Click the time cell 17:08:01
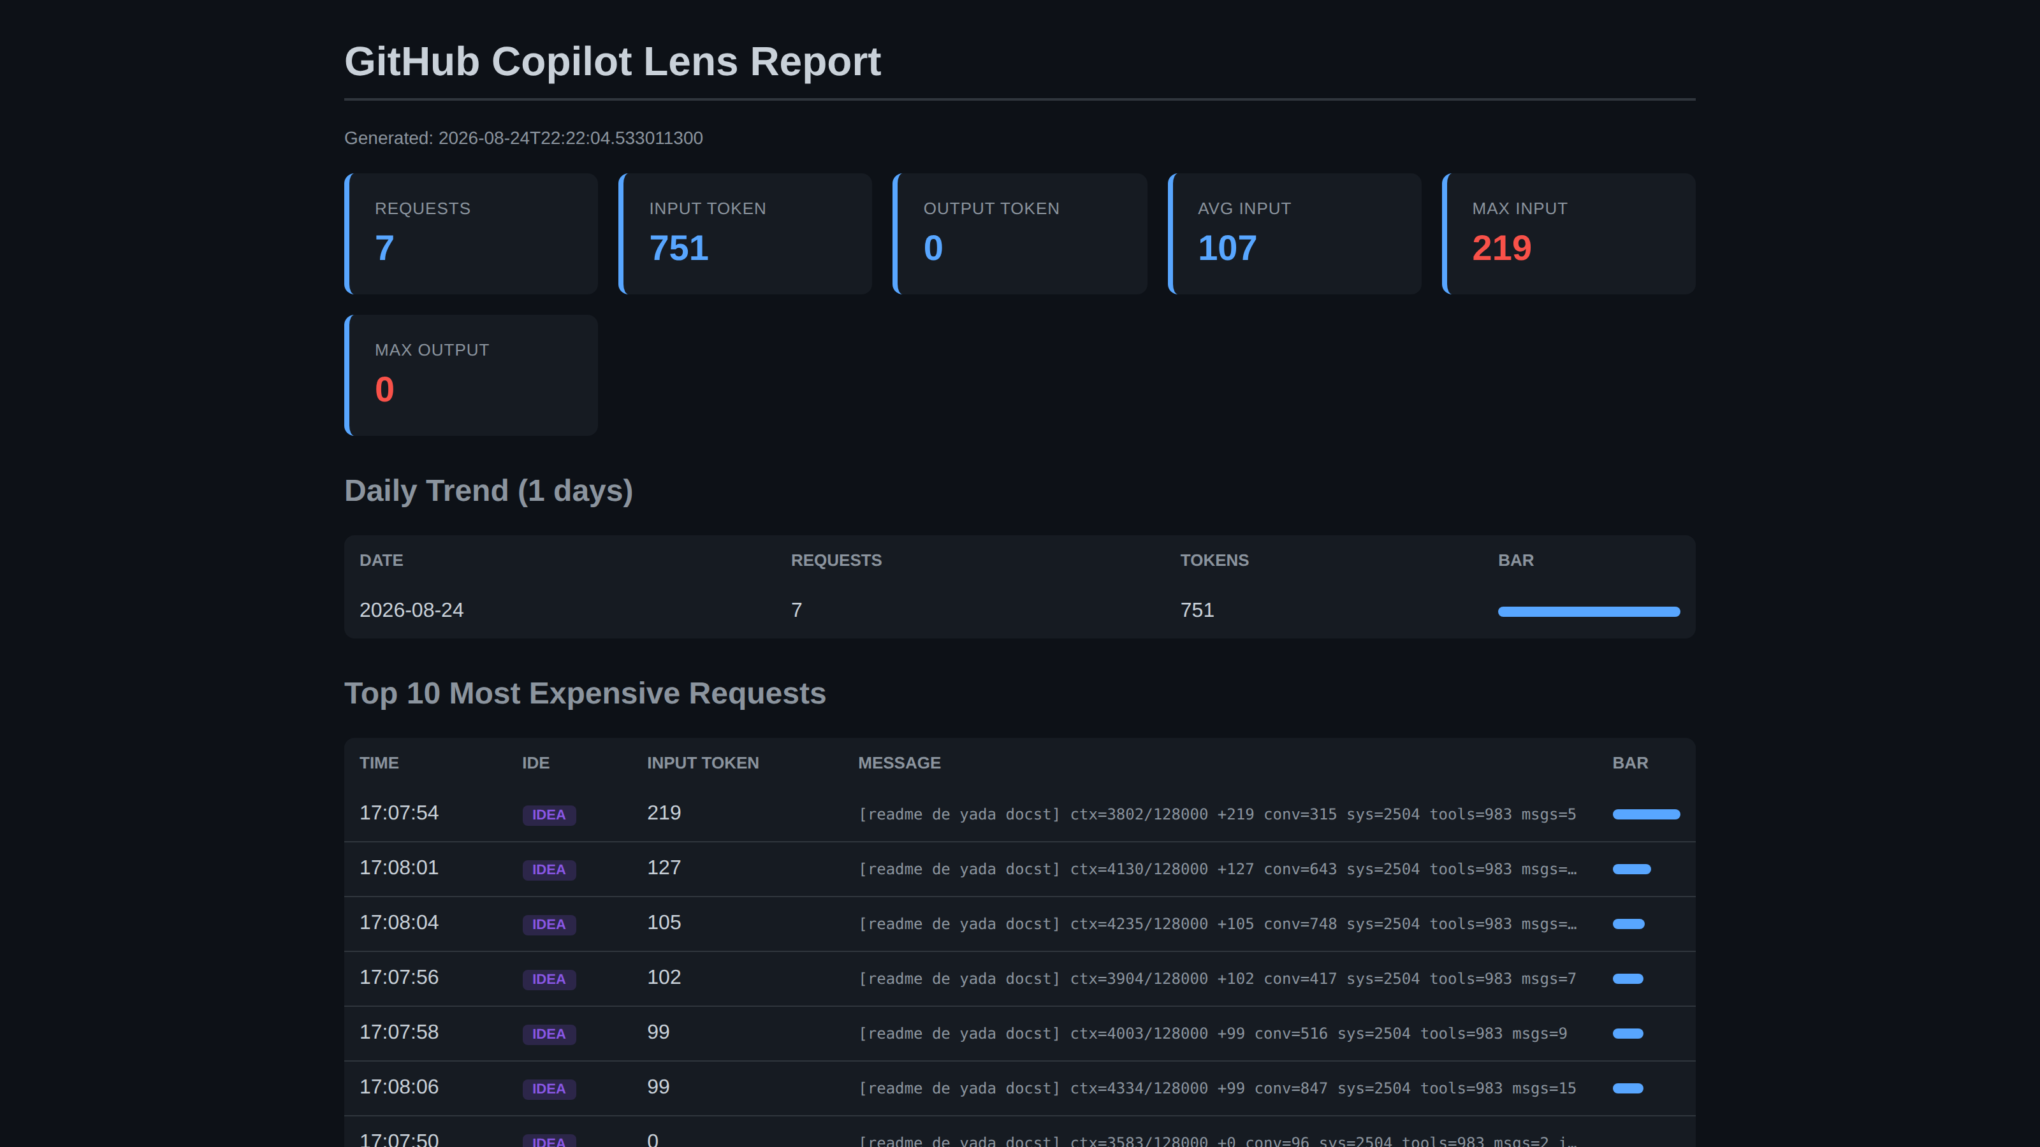The width and height of the screenshot is (2040, 1147). (398, 867)
